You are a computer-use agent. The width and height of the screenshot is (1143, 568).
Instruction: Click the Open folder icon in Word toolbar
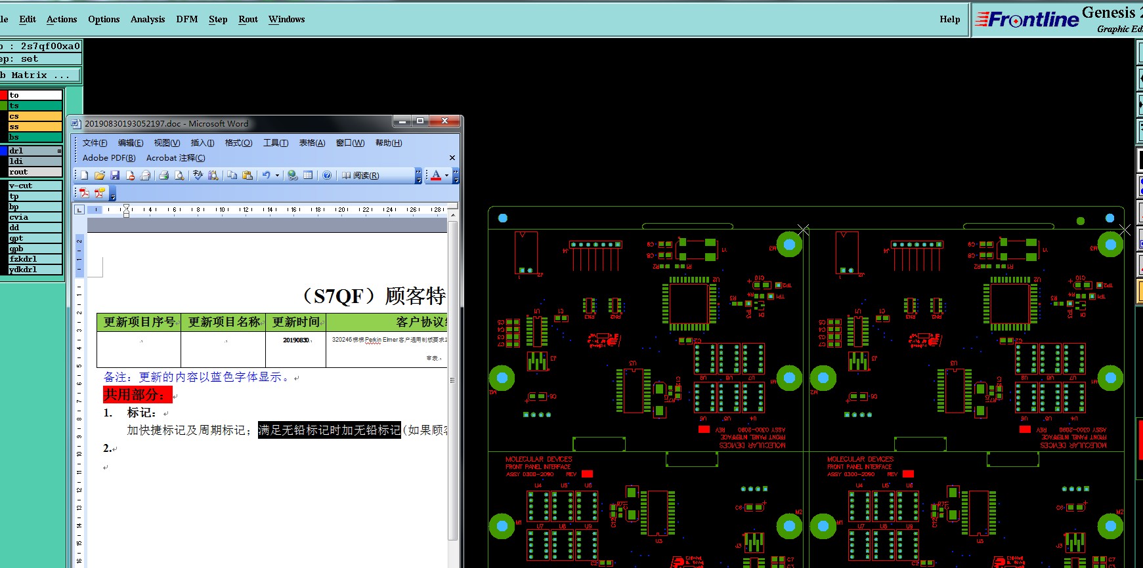100,175
